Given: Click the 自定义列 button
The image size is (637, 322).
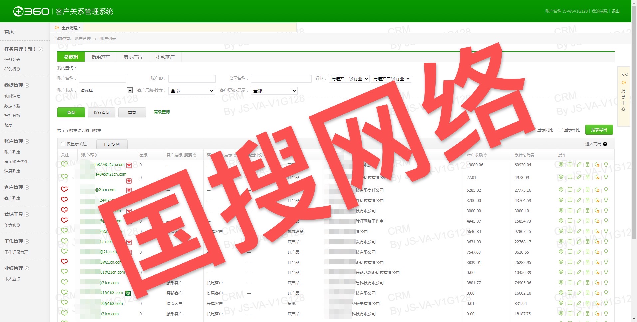Looking at the screenshot, I should 112,144.
